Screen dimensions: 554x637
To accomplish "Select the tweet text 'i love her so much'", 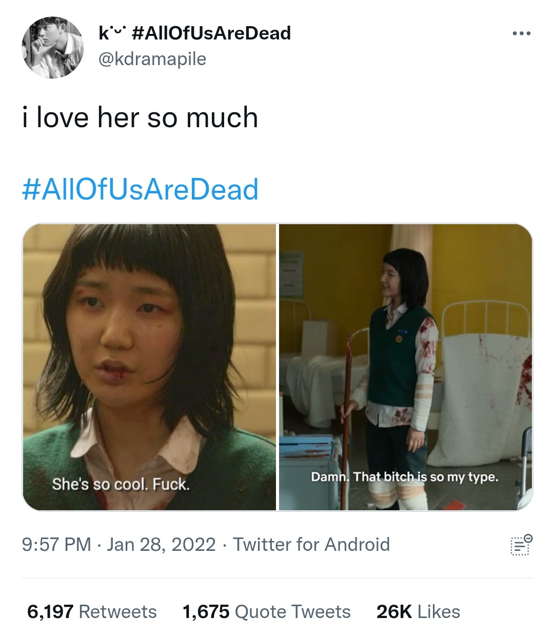I will click(x=140, y=117).
